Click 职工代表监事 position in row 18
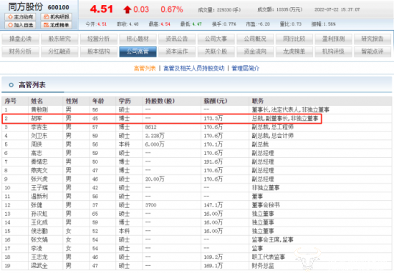 click(269, 257)
